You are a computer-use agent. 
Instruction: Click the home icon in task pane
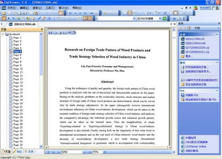pyautogui.click(x=188, y=28)
